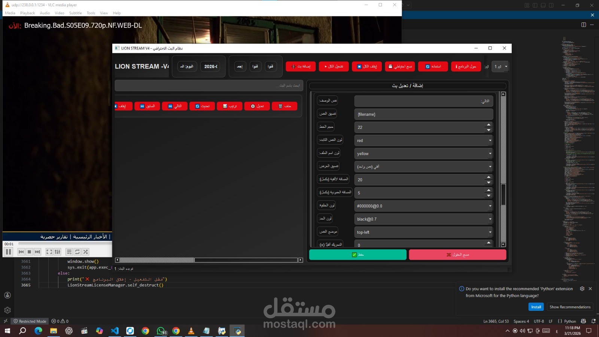Click the pink clear fields button
The width and height of the screenshot is (599, 337).
click(x=457, y=255)
